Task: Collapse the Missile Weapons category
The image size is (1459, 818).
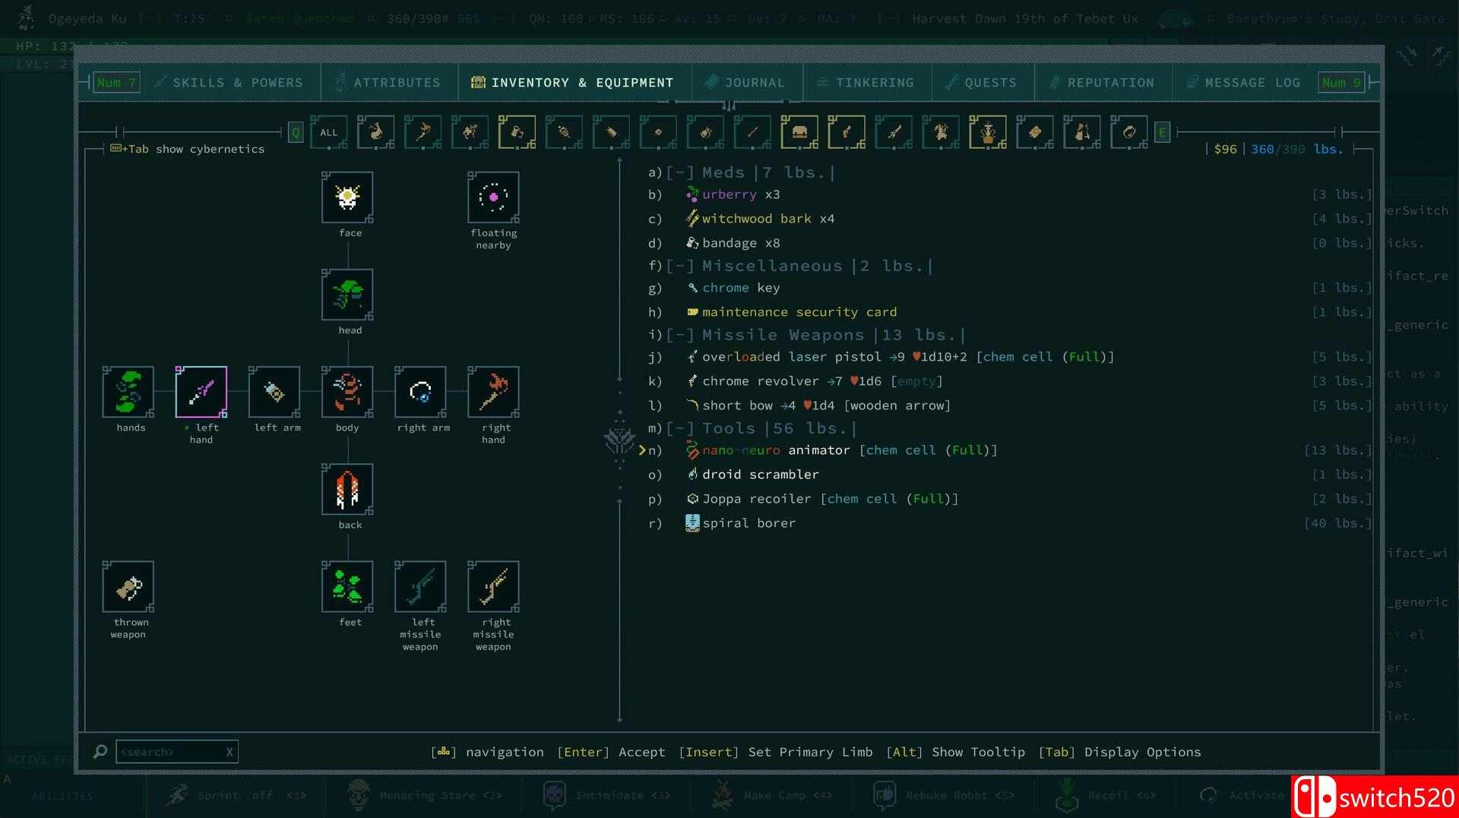Action: pos(679,334)
